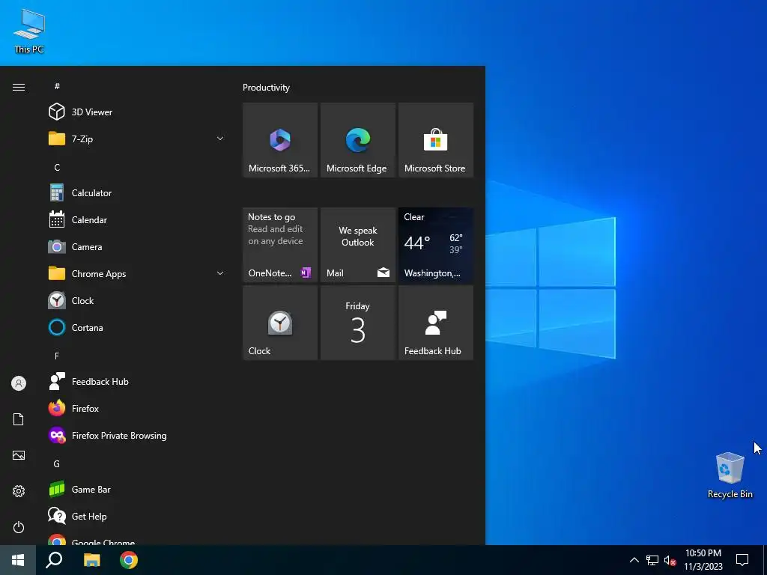Click the C letter header in app list

(x=57, y=167)
